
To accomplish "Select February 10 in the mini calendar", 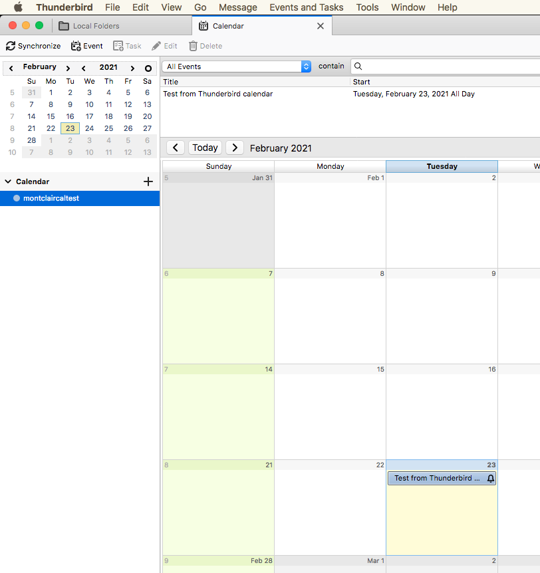I will pyautogui.click(x=89, y=104).
